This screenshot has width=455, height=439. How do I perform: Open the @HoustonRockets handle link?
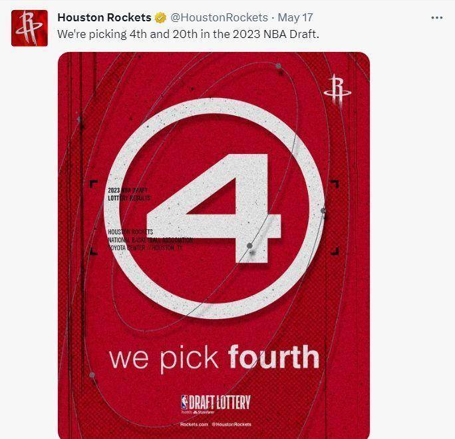point(219,17)
